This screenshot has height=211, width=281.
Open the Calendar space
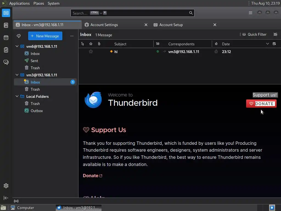point(6,38)
